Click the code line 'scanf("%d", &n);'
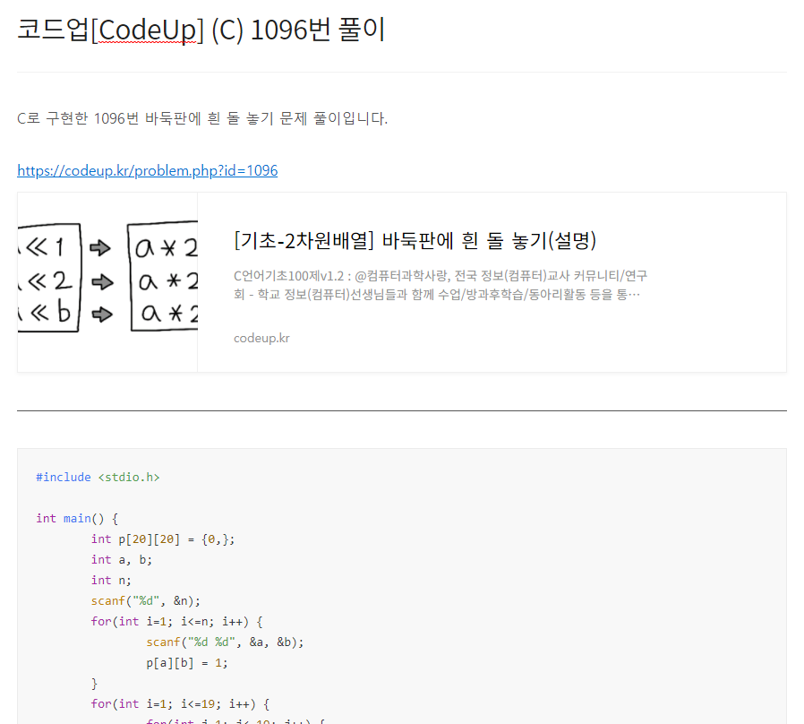Screen dimensions: 804x724 (x=146, y=601)
